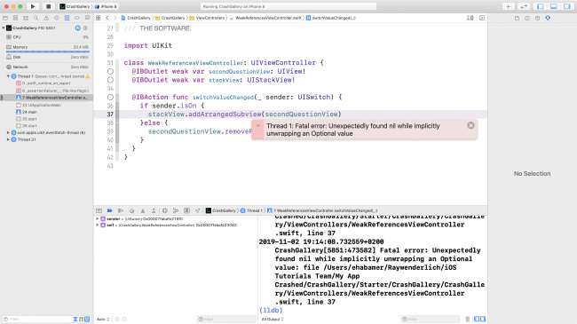Clear console with trash icon
Viewport: 577px width, 324px height.
467,319
